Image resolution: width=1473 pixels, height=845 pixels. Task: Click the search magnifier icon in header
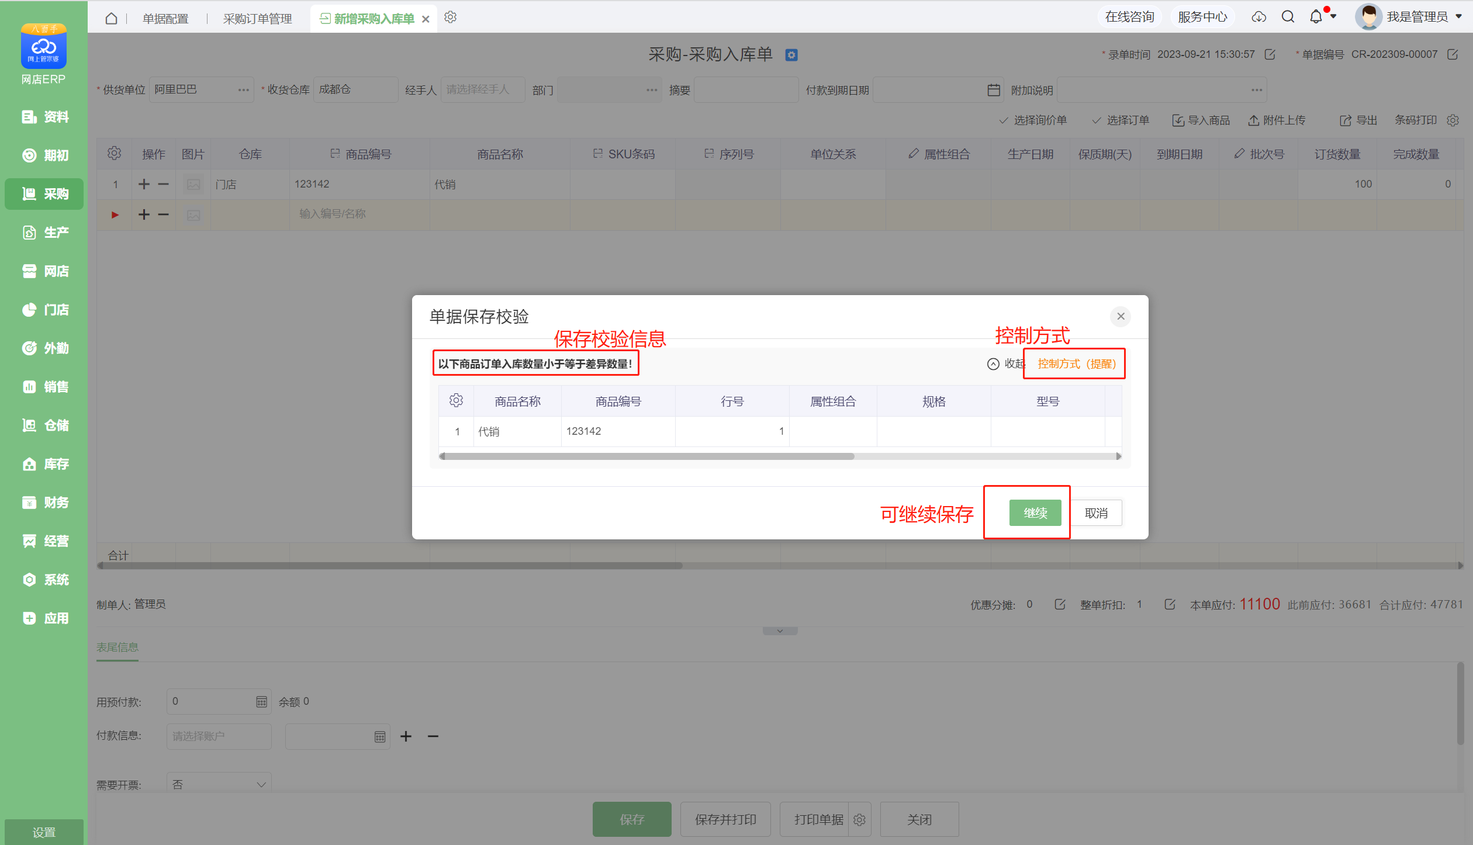[1288, 17]
